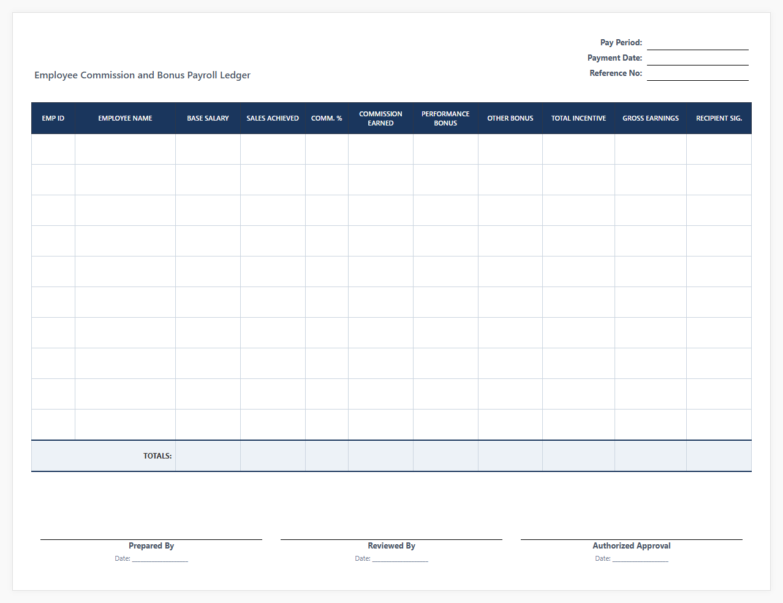
Task: Click the GROSS EARNINGS column header
Action: 651,118
